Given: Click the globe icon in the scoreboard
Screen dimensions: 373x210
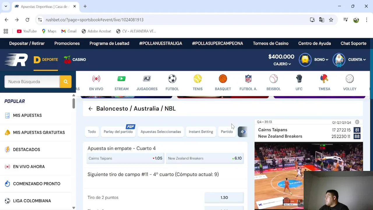Looking at the screenshot, I should coord(357,122).
